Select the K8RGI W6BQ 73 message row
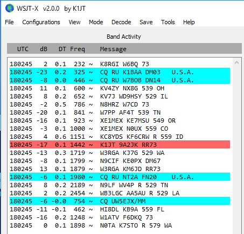The width and height of the screenshot is (244, 234). pyautogui.click(x=120, y=64)
